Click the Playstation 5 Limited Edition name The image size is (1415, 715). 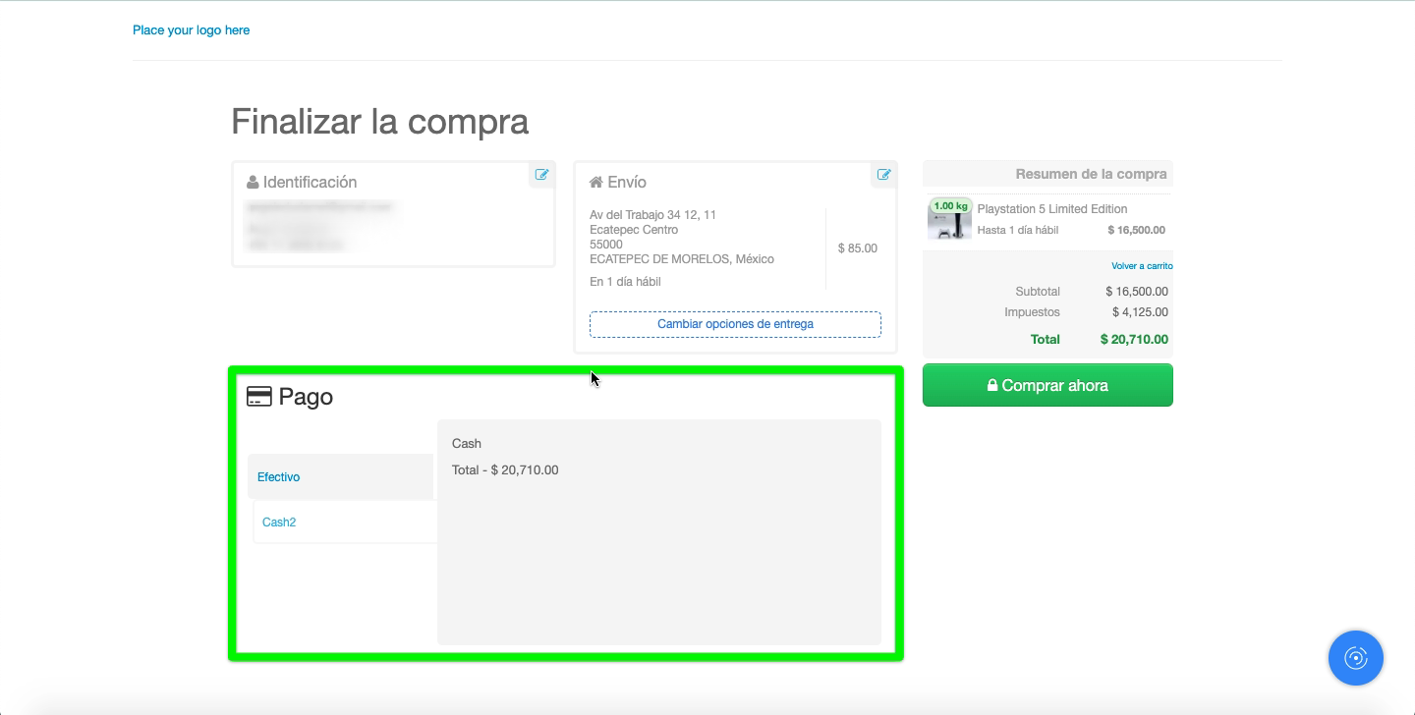pyautogui.click(x=1052, y=209)
